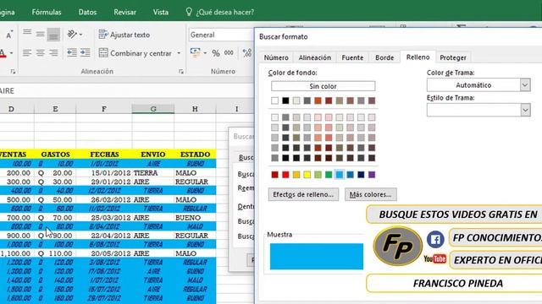Switch to the Fuente dialog tab
This screenshot has width=542, height=304.
[352, 57]
